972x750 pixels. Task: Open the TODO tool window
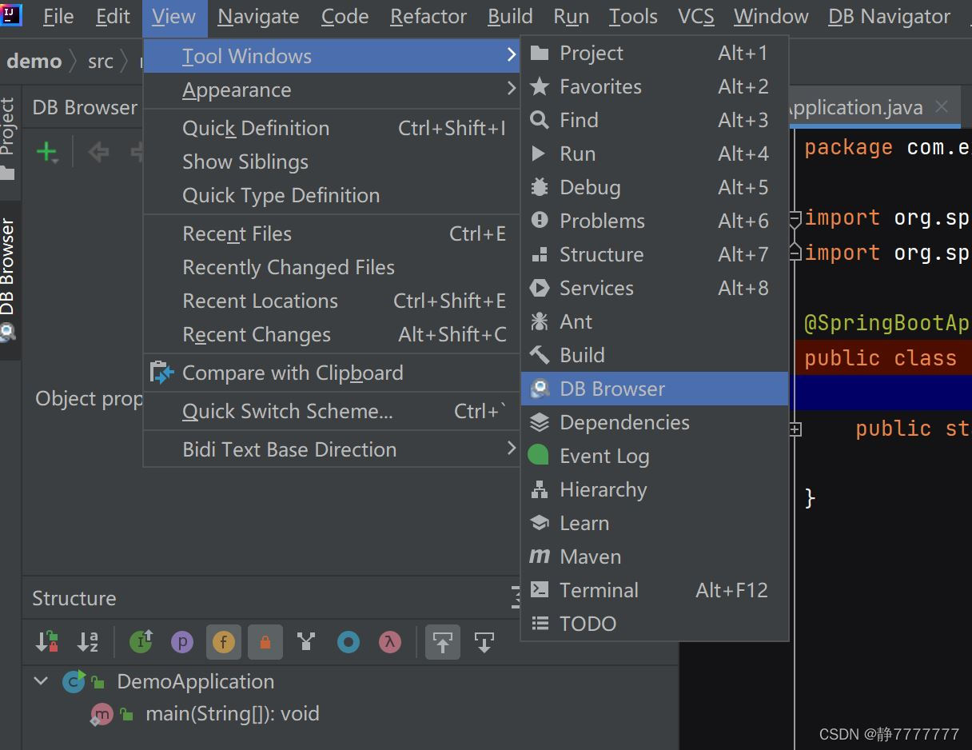[655, 624]
